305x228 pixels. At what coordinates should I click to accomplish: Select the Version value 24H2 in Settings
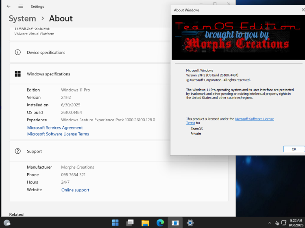click(66, 97)
